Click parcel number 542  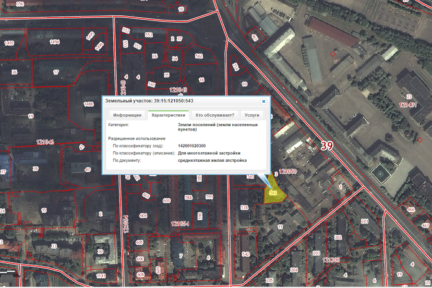click(x=246, y=254)
